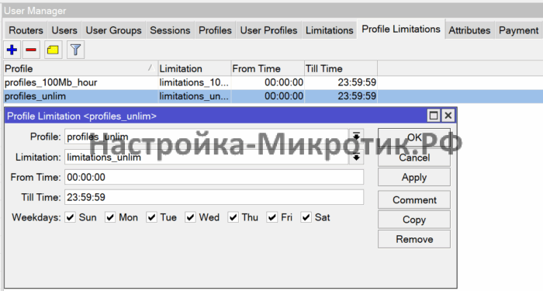Image resolution: width=543 pixels, height=291 pixels.
Task: Confirm the dialog with OK
Action: (414, 137)
